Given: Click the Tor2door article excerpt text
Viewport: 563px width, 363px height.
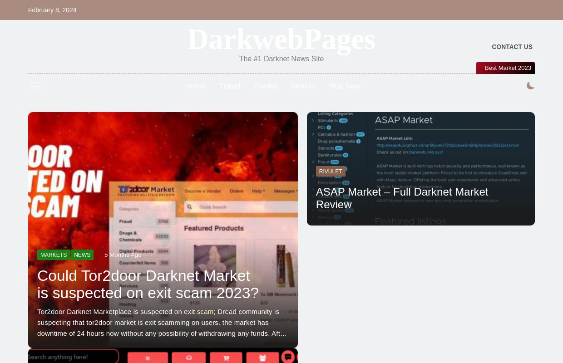Looking at the screenshot, I should [162, 323].
